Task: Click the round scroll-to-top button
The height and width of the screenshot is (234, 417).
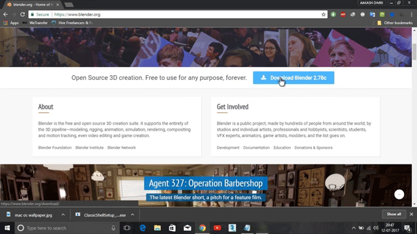Action: [x=399, y=194]
